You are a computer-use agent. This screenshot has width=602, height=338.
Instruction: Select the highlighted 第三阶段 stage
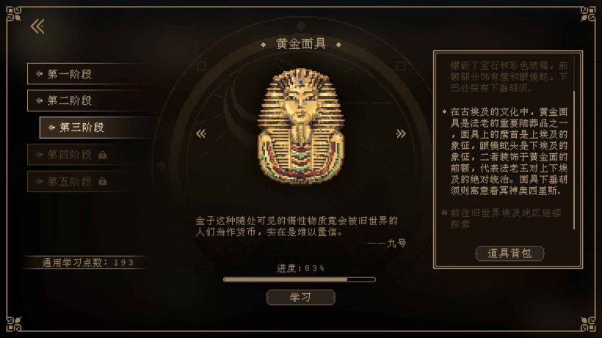tap(96, 128)
